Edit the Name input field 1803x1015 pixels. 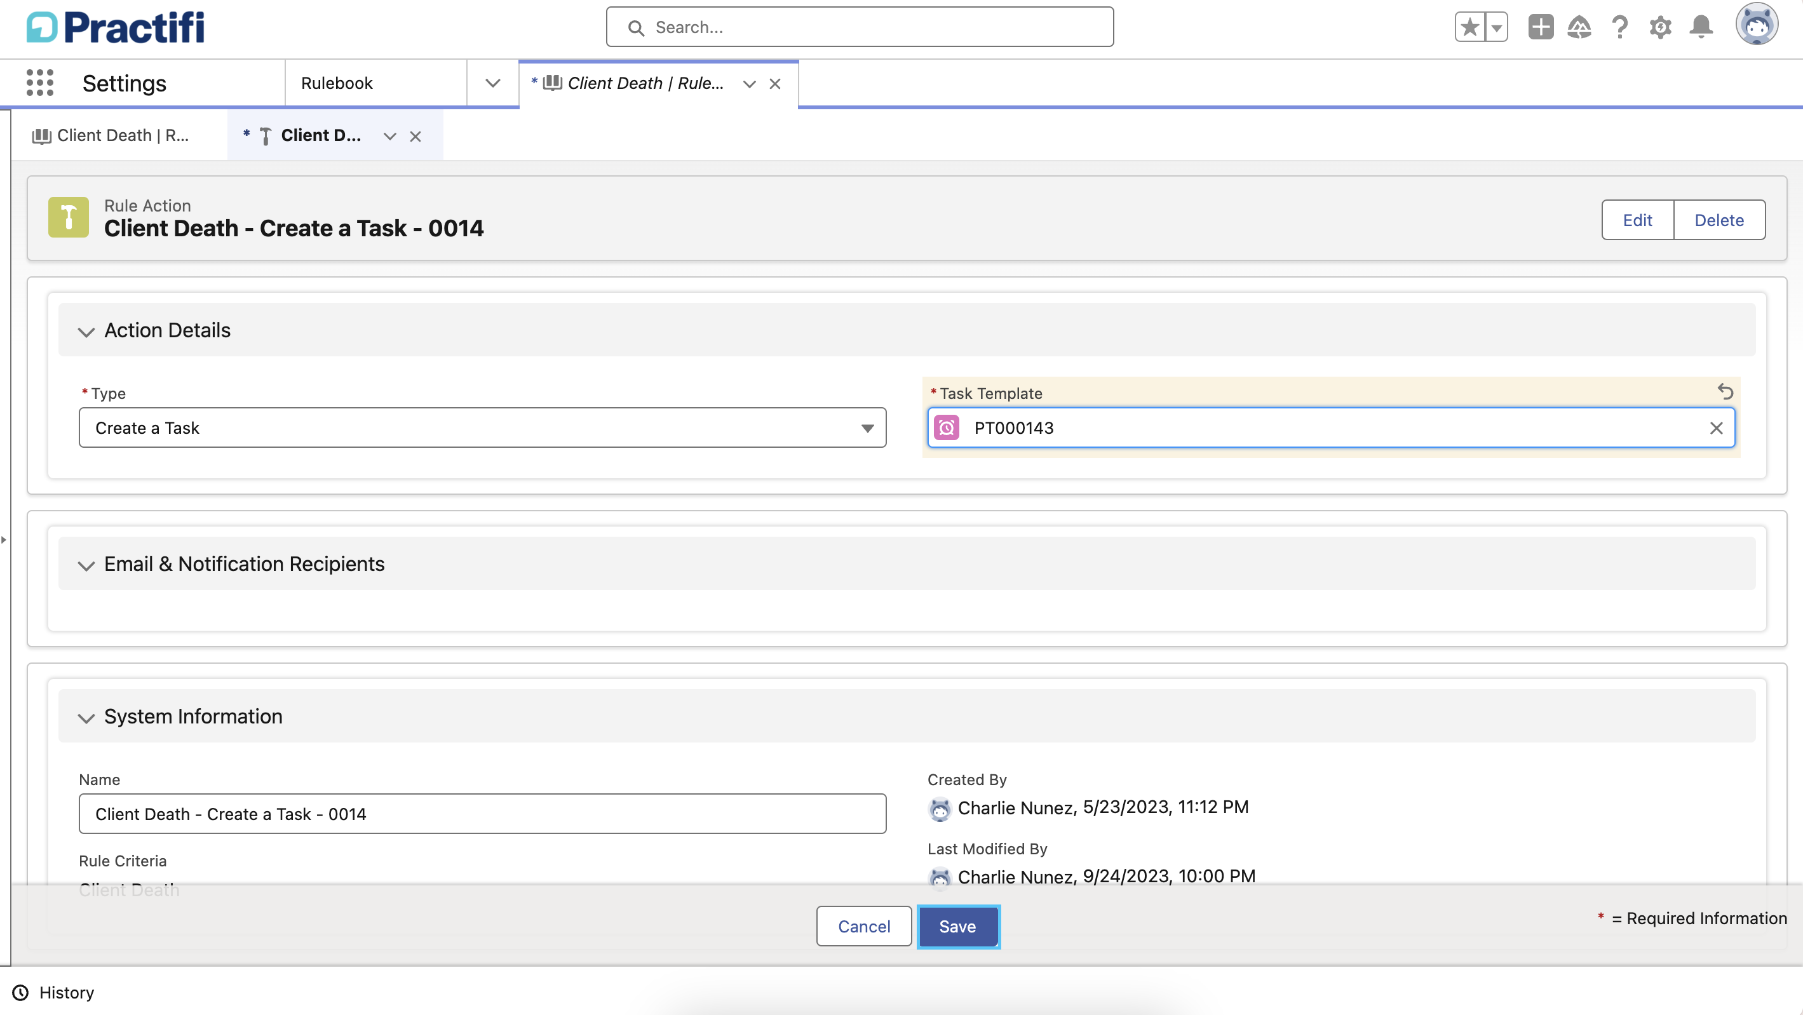482,814
